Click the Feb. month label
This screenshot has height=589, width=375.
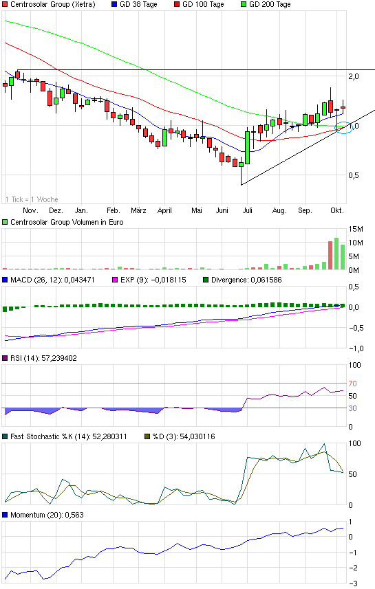tap(114, 210)
